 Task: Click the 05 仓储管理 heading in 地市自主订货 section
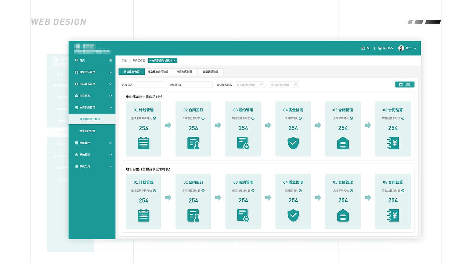click(343, 182)
